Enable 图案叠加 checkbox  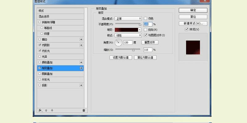(x=40, y=73)
